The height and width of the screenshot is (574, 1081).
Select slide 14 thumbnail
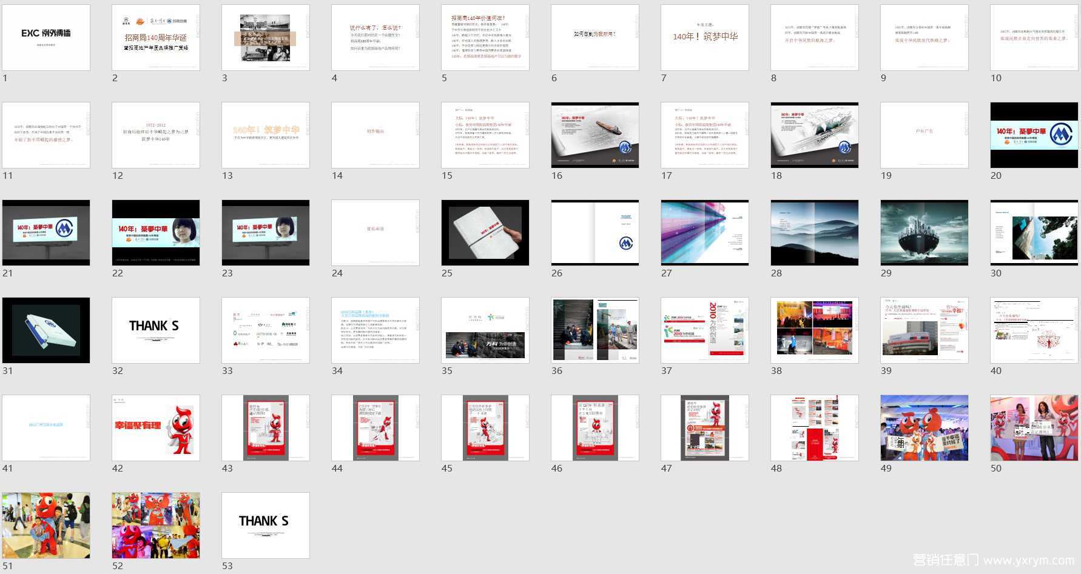[375, 135]
